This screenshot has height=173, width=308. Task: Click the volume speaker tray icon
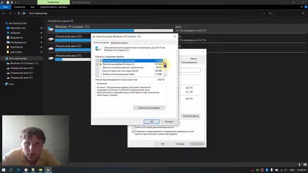coord(286,170)
